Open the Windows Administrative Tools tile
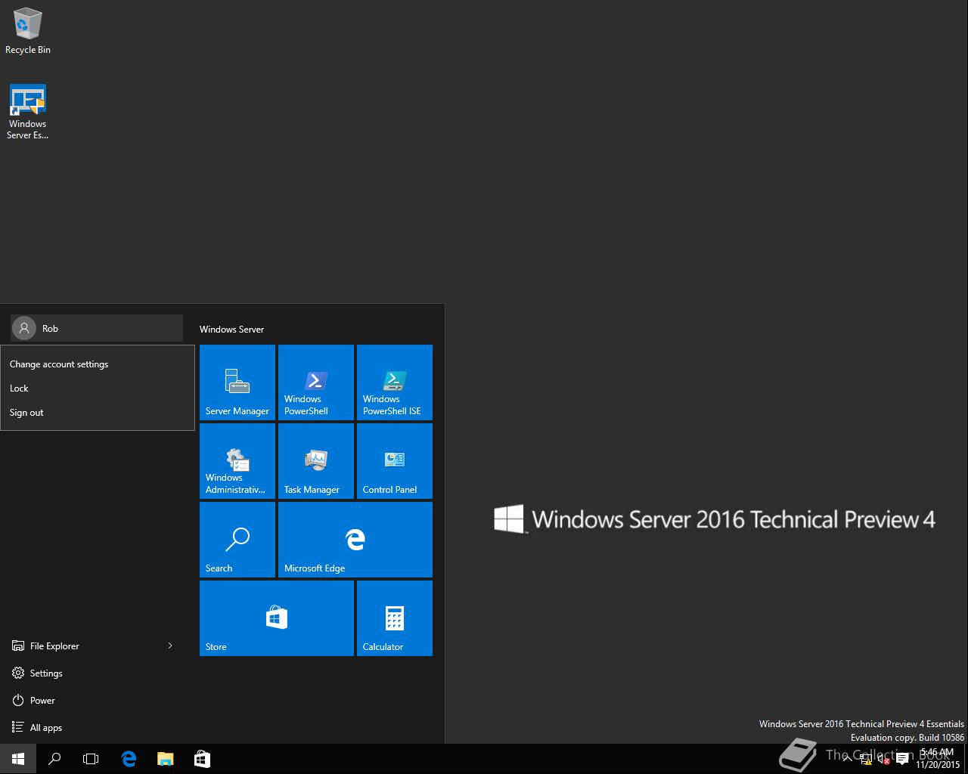Screen dimensions: 968x774 coord(237,461)
